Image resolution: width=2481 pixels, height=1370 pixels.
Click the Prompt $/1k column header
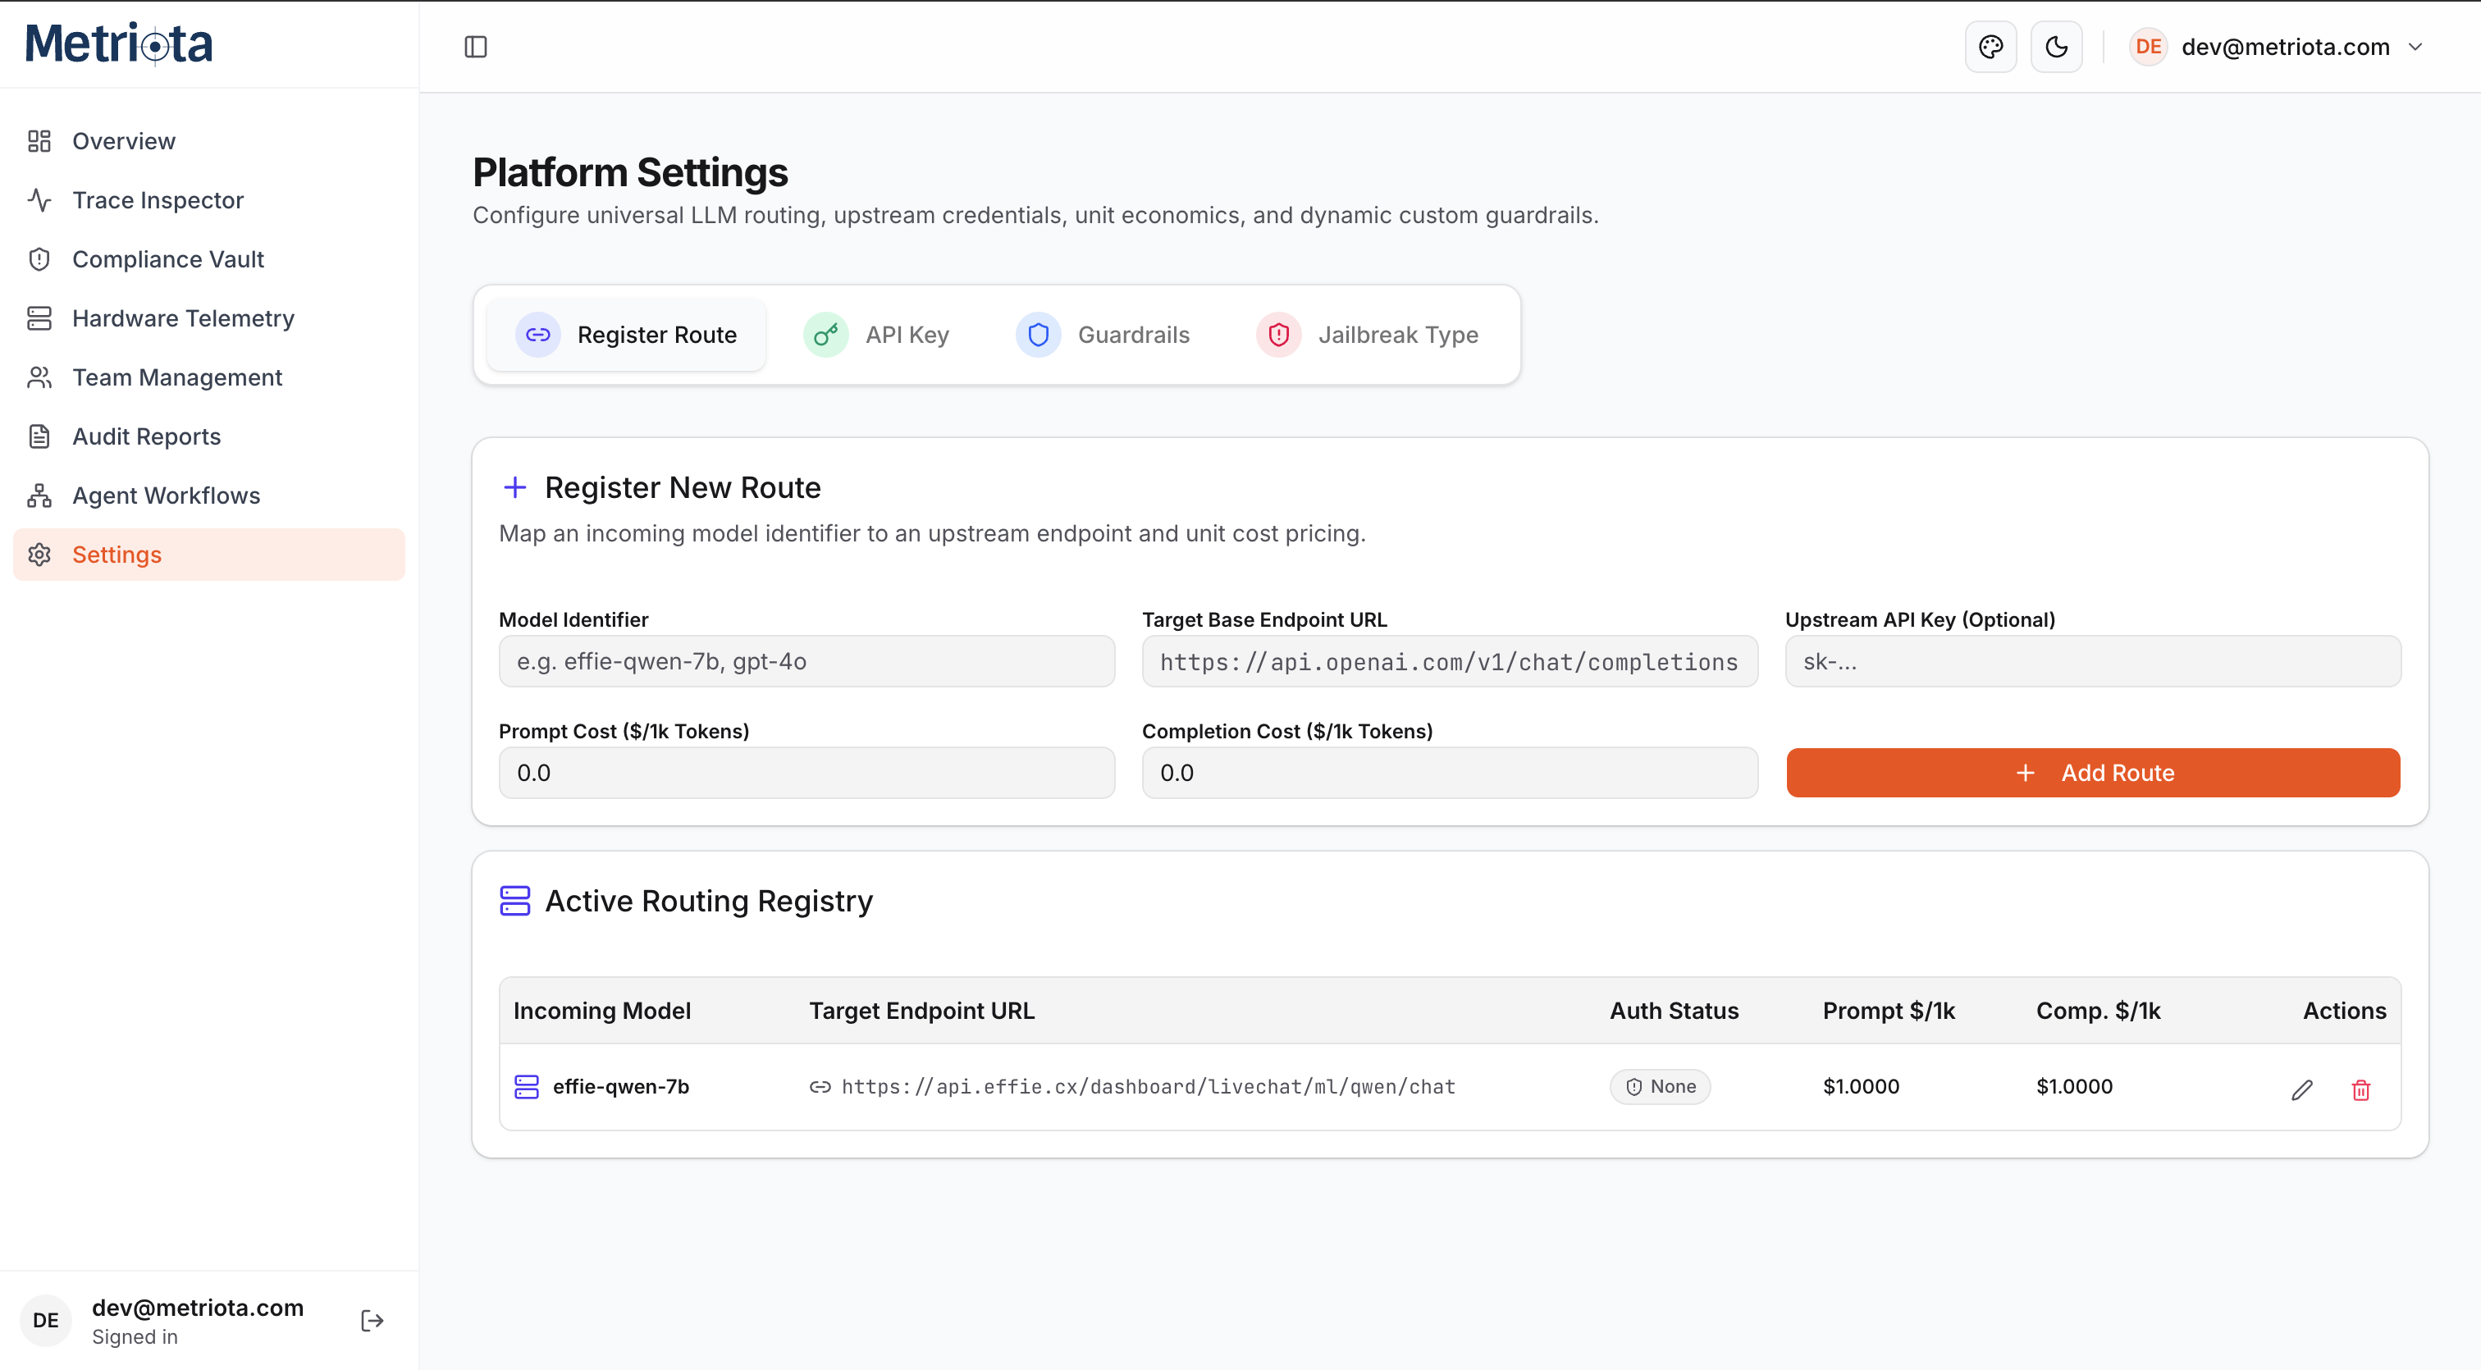click(1889, 1011)
